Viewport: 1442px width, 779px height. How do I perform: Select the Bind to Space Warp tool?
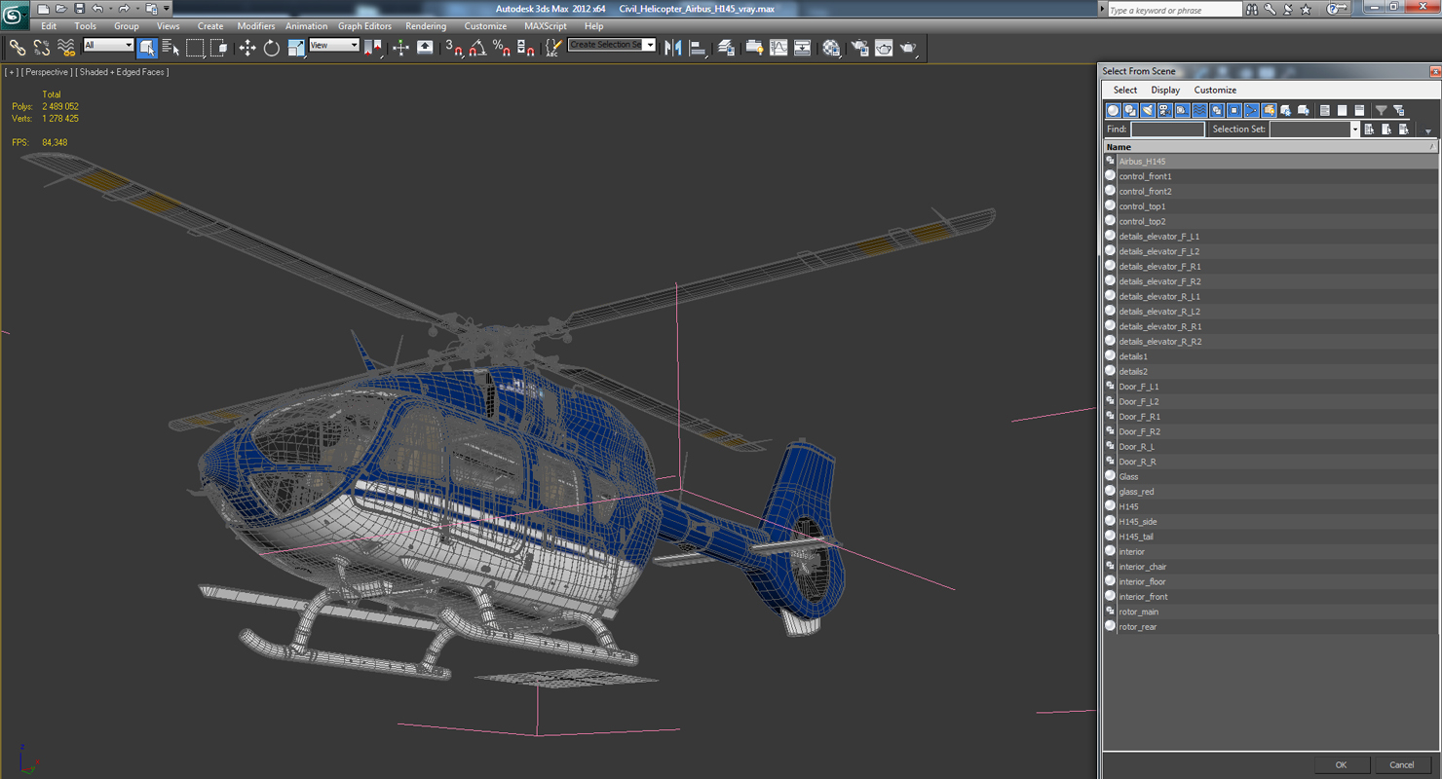click(65, 48)
